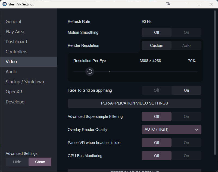Enable GPU Bus Monitoring
218x172 pixels.
[186, 156]
